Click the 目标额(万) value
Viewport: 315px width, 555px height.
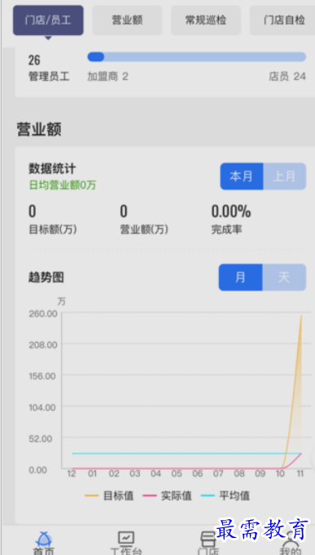click(x=33, y=212)
